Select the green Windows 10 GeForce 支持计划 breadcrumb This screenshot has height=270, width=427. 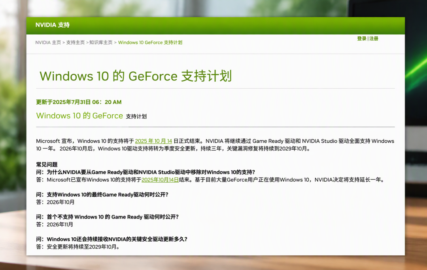[x=150, y=42]
